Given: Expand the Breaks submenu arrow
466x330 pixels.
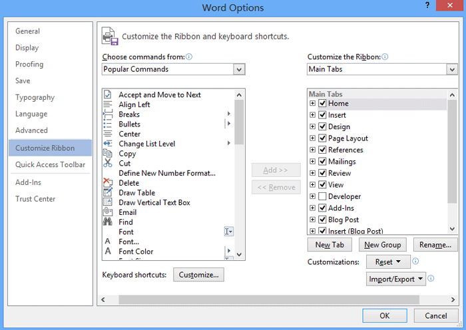Looking at the screenshot, I should pyautogui.click(x=228, y=114).
